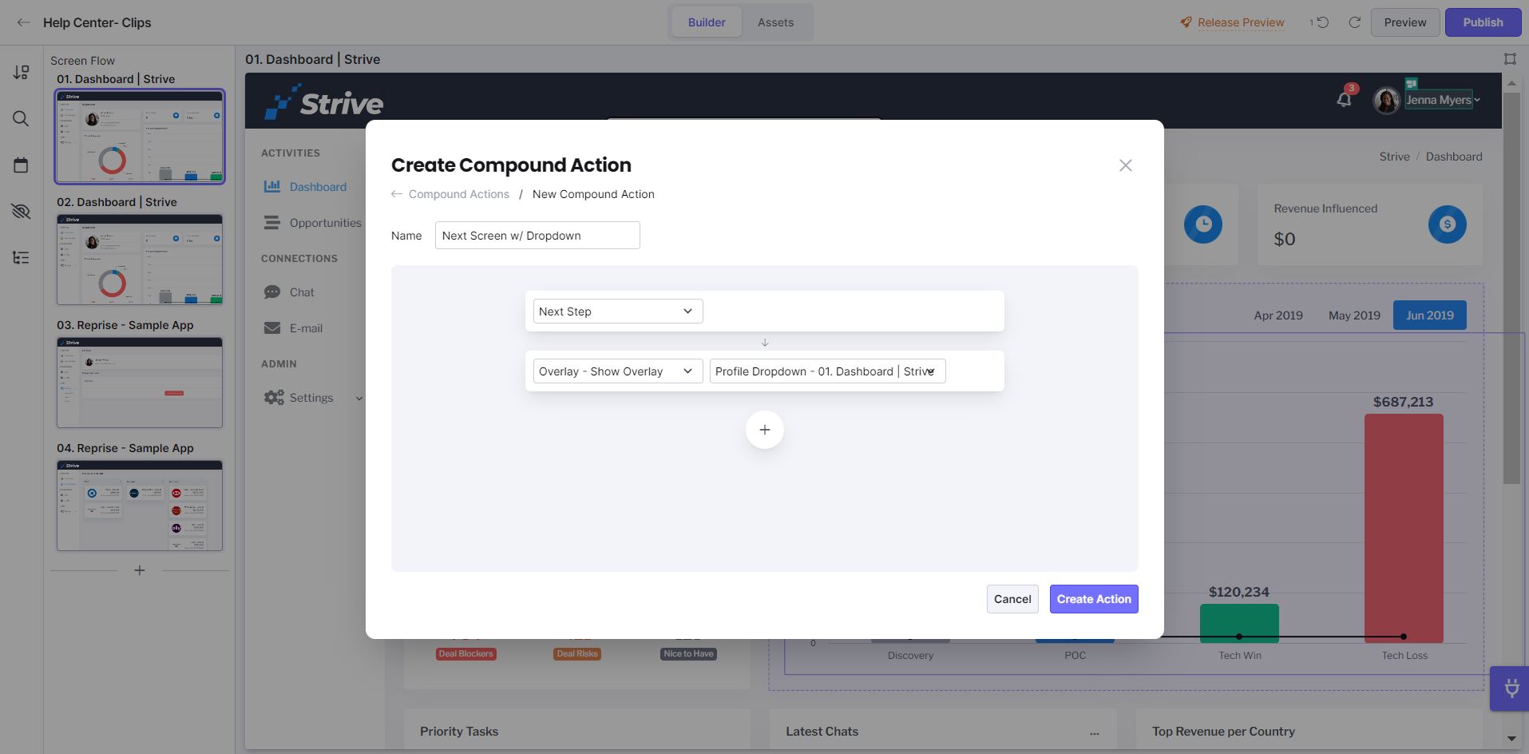Select the Apr 2019 chart tab
Screen dimensions: 1529x754
click(x=1277, y=315)
